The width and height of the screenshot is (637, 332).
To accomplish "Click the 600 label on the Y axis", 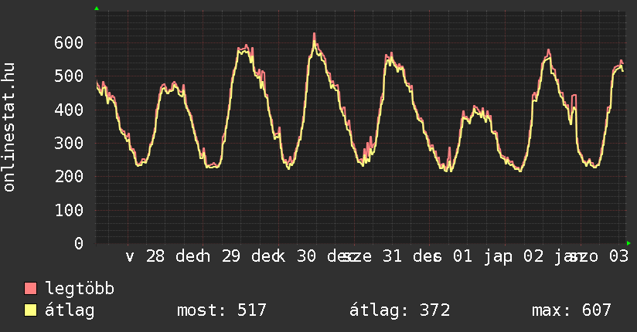I will pos(70,42).
